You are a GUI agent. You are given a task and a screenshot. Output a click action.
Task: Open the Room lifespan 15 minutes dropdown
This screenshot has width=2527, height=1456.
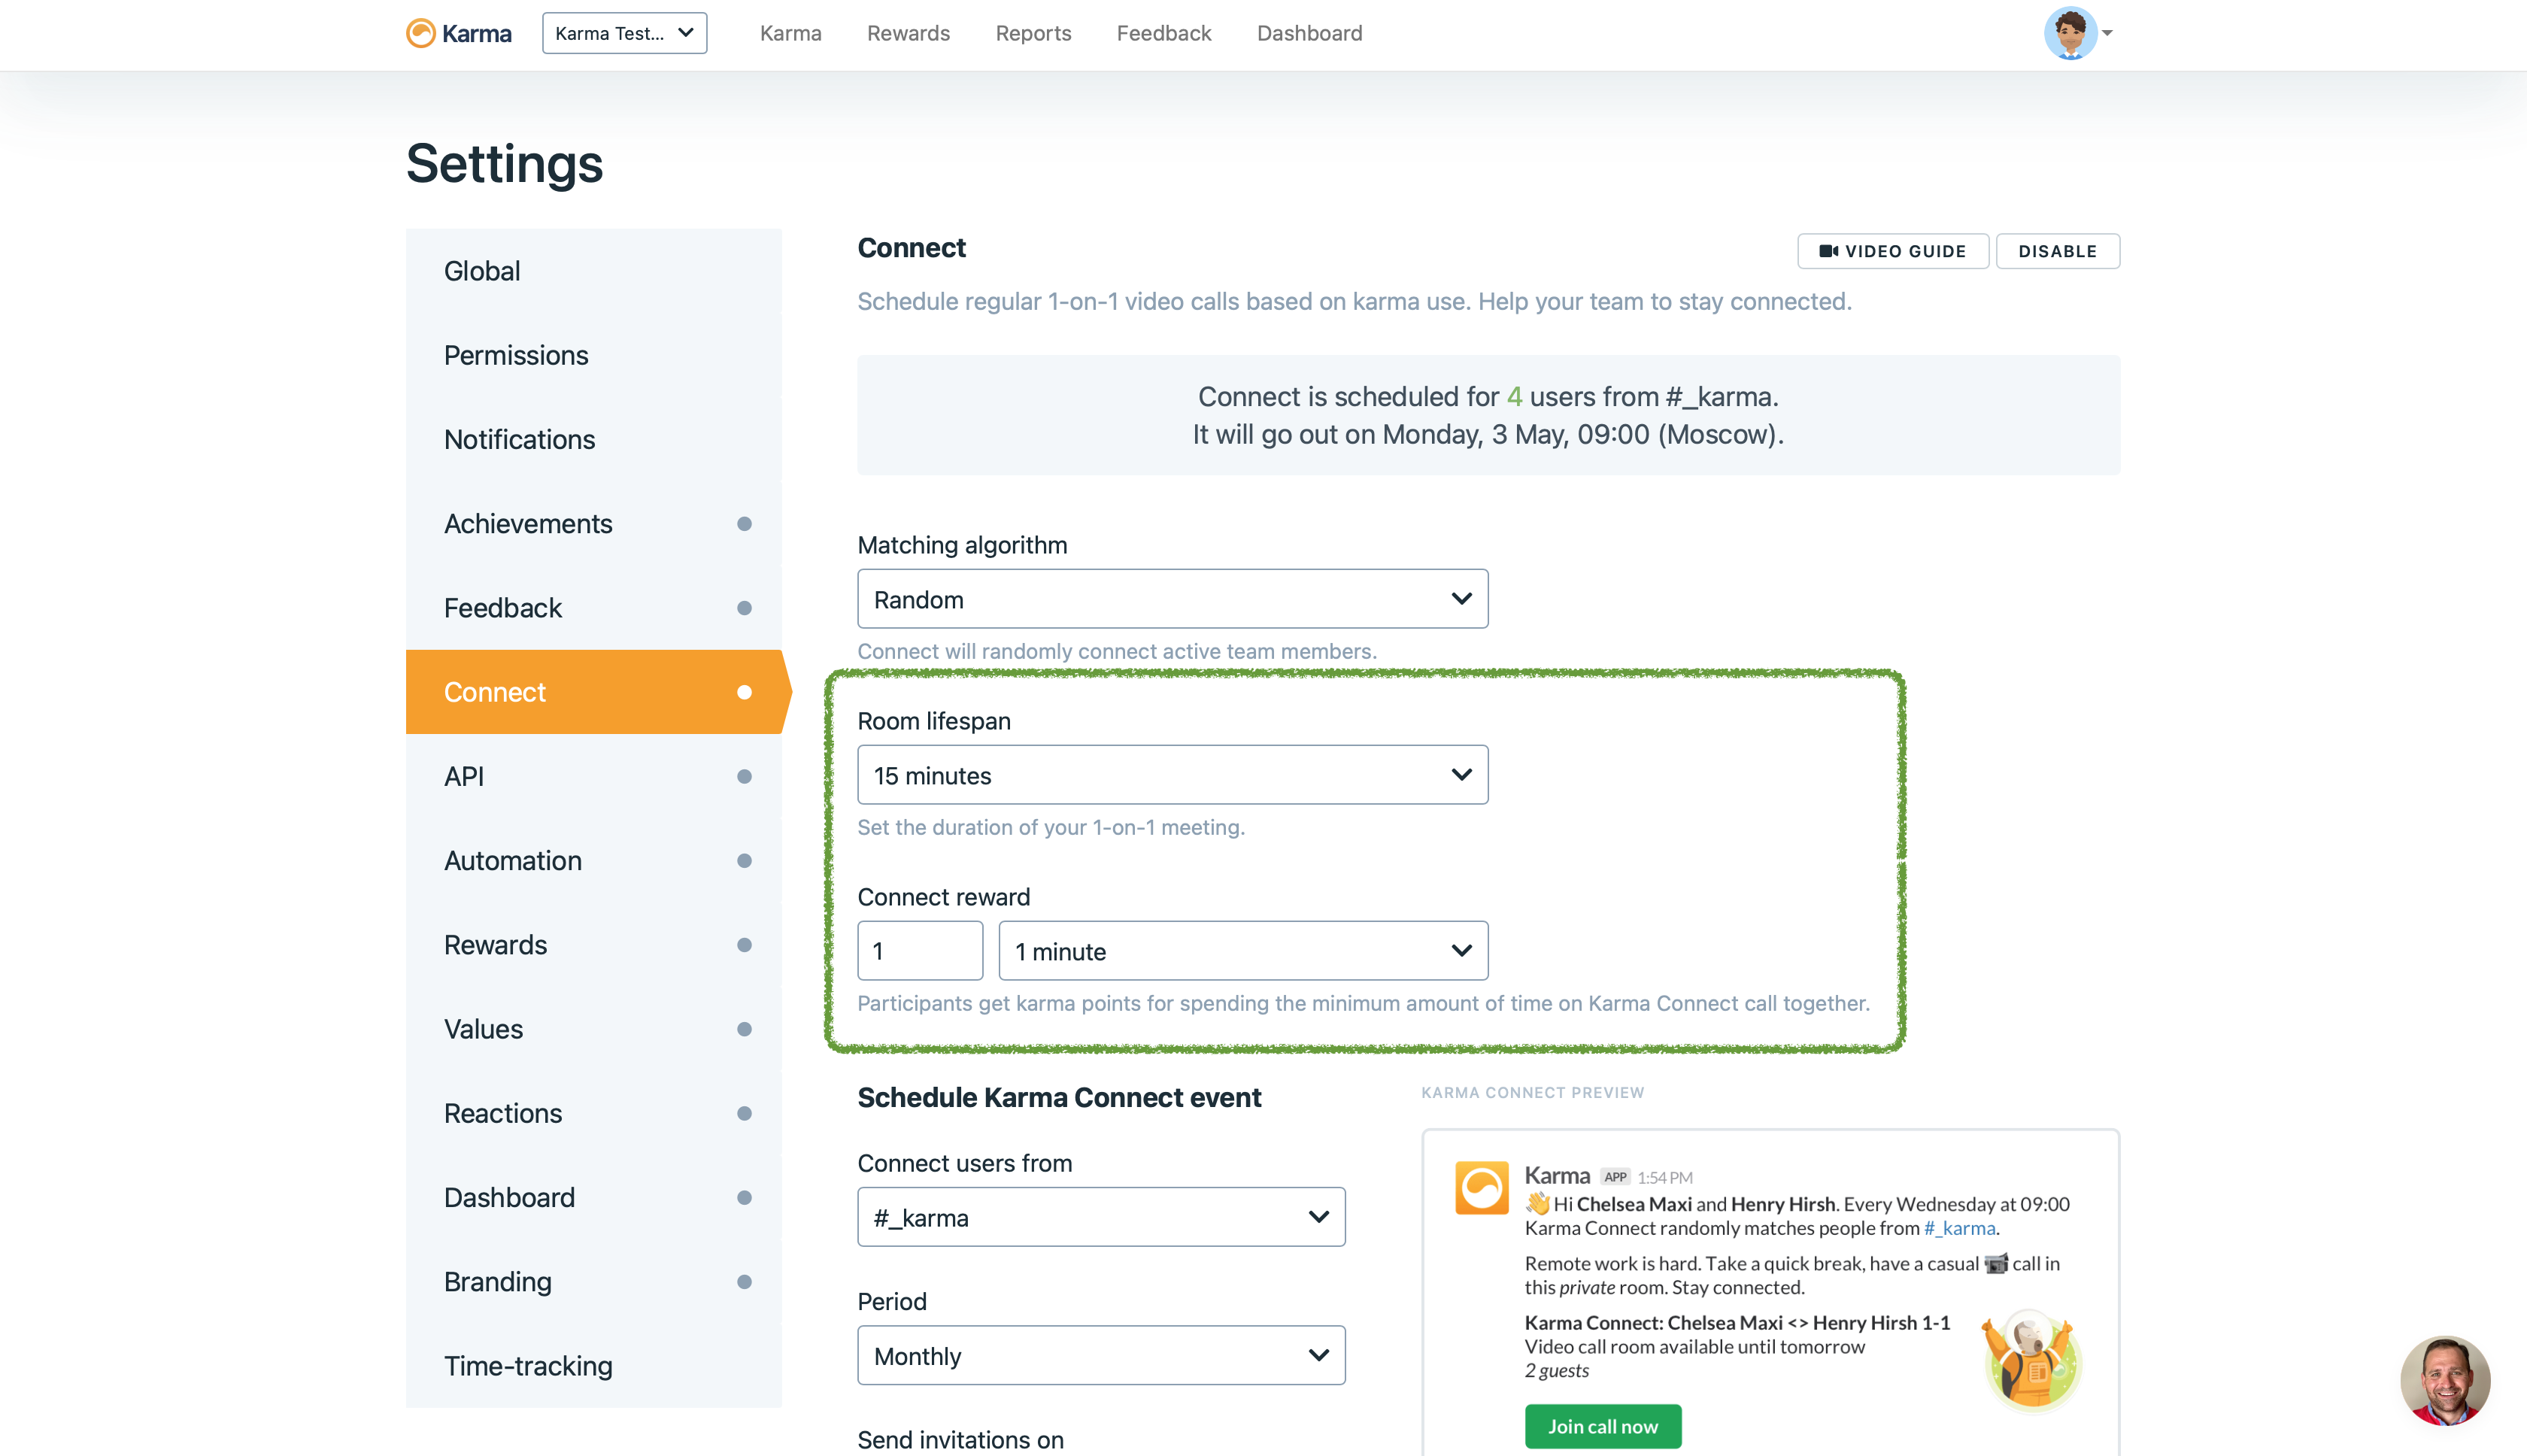[1172, 775]
